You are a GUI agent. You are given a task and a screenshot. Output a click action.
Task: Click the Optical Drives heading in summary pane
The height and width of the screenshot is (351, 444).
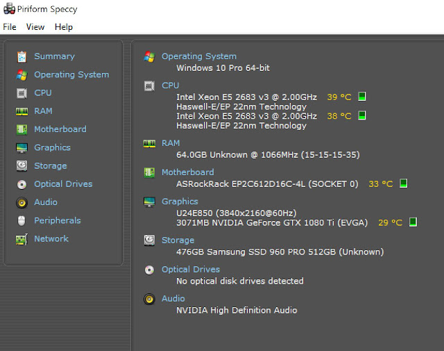191,269
